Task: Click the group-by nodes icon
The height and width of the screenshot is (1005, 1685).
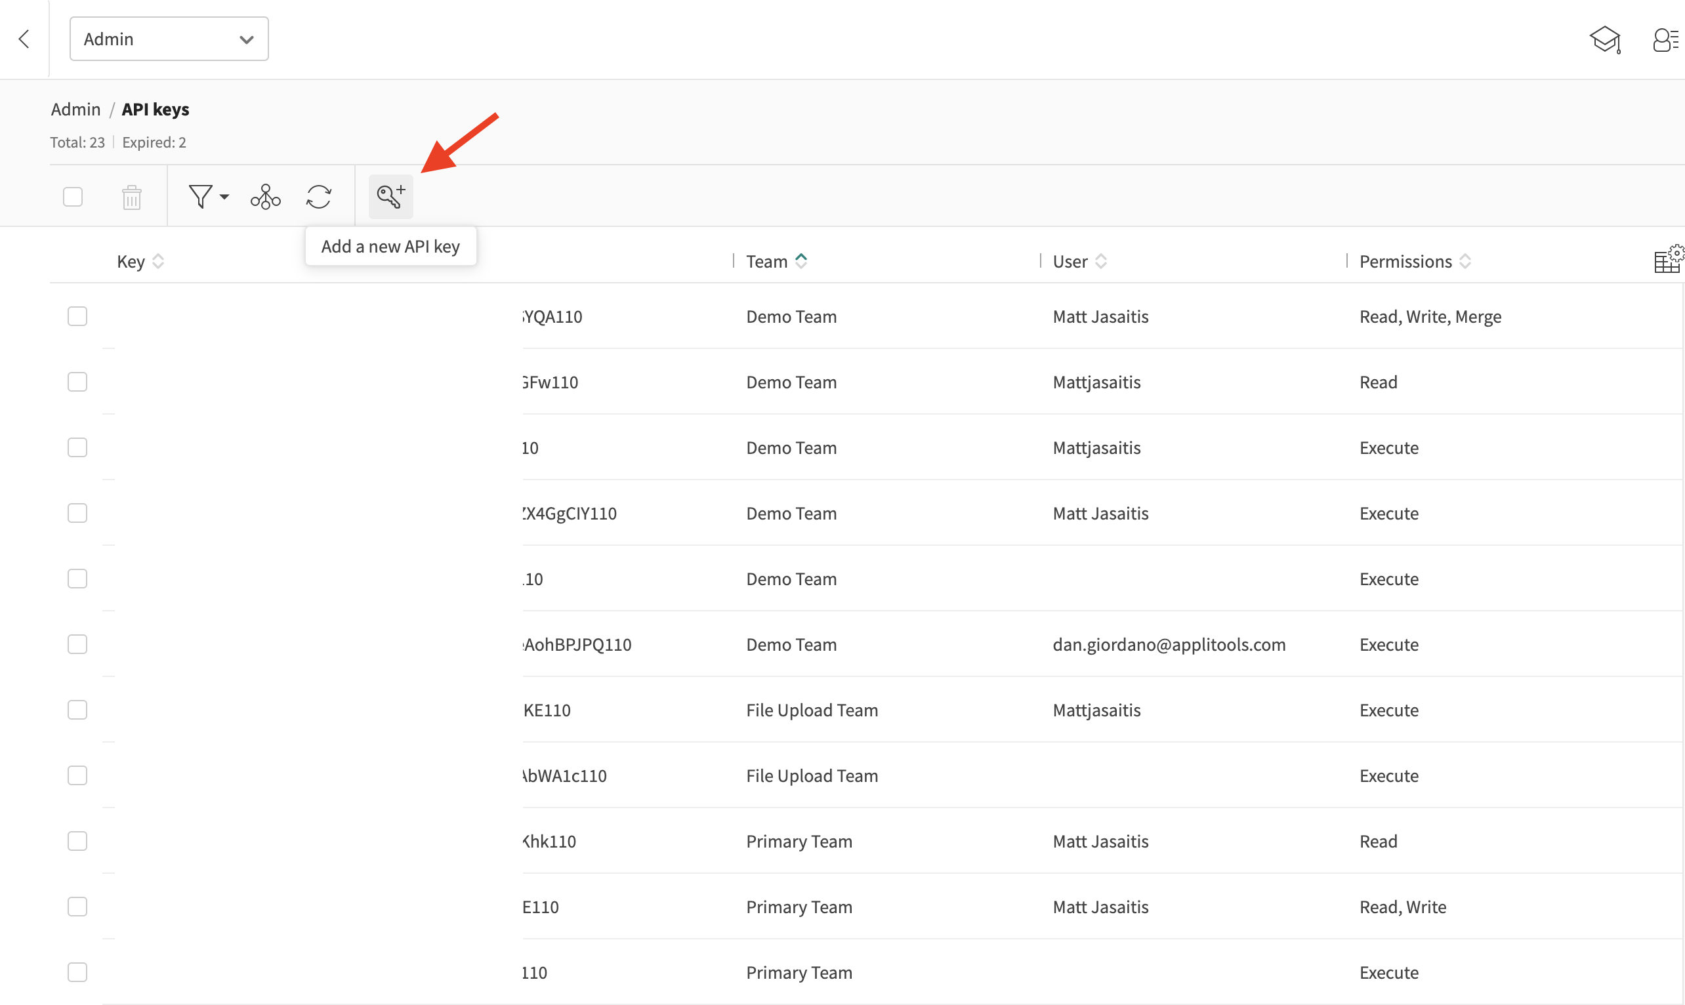Action: click(266, 196)
